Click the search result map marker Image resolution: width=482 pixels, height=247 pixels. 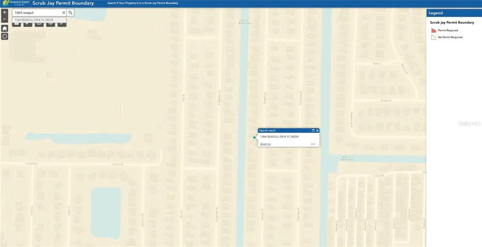click(x=254, y=137)
